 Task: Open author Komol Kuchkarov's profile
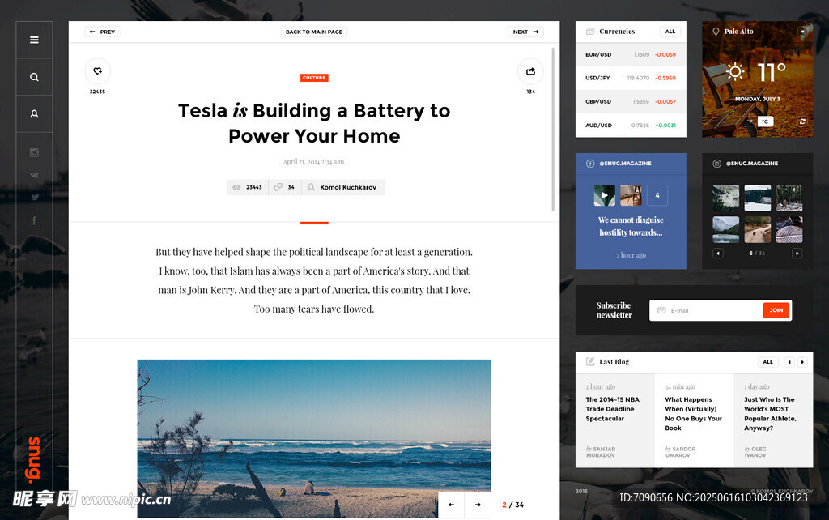click(x=348, y=187)
